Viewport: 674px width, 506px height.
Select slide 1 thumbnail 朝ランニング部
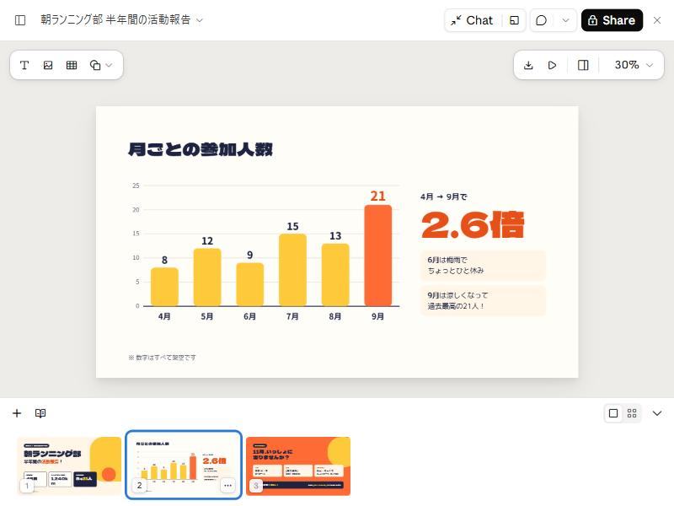(69, 466)
